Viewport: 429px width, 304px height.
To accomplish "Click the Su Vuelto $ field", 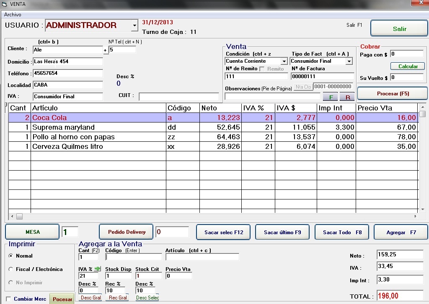I will pyautogui.click(x=407, y=77).
